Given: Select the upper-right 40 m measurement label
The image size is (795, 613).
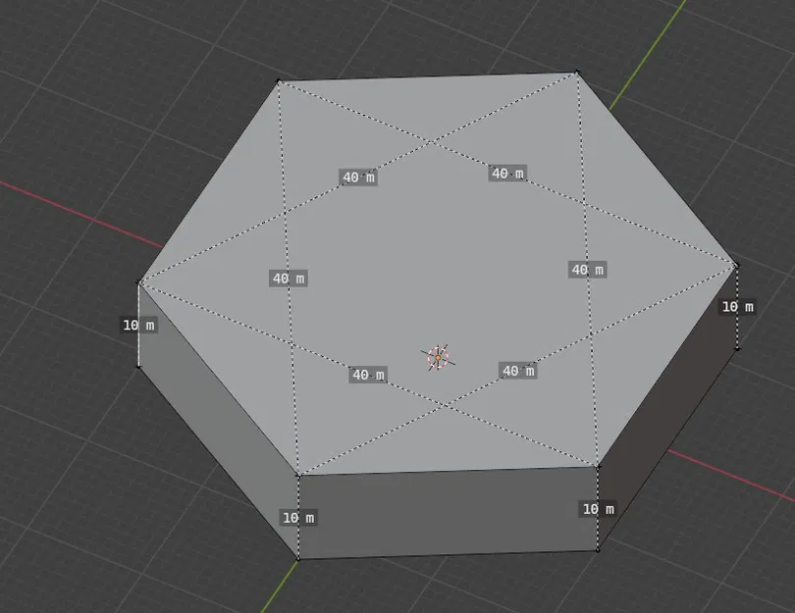Looking at the screenshot, I should pyautogui.click(x=506, y=173).
